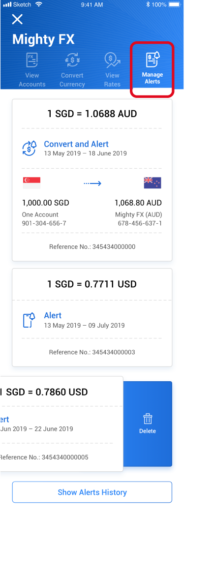Viewport: 212px width, 576px height.
Task: Select the 1 SGD = 0.7711 USD card
Action: coord(92,317)
